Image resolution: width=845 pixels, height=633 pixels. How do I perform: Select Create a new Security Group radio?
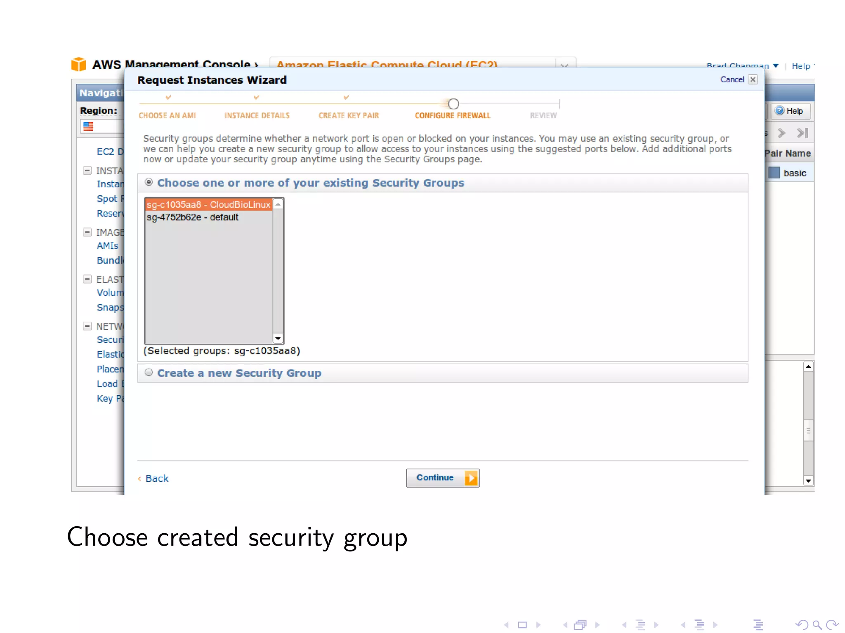(x=149, y=373)
